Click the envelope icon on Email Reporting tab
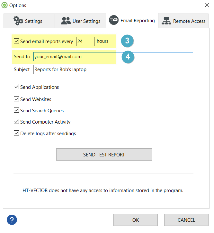 (114, 20)
